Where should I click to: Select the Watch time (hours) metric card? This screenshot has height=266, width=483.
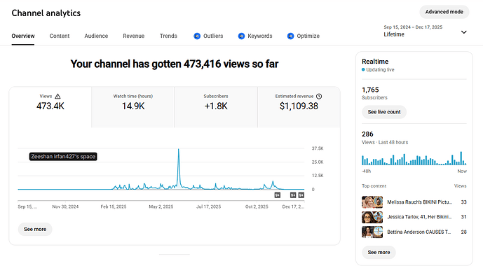click(x=132, y=107)
